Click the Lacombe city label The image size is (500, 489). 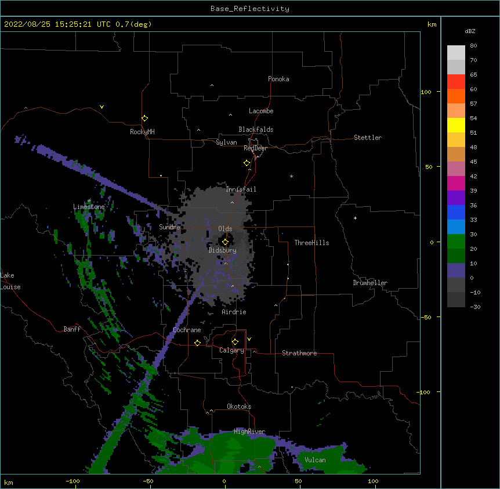[x=261, y=111]
